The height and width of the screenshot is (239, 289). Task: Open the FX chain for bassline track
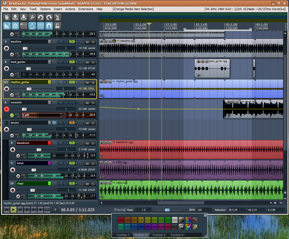[x=72, y=42]
